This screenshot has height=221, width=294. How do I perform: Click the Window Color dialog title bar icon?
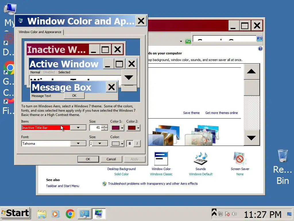(x=21, y=21)
